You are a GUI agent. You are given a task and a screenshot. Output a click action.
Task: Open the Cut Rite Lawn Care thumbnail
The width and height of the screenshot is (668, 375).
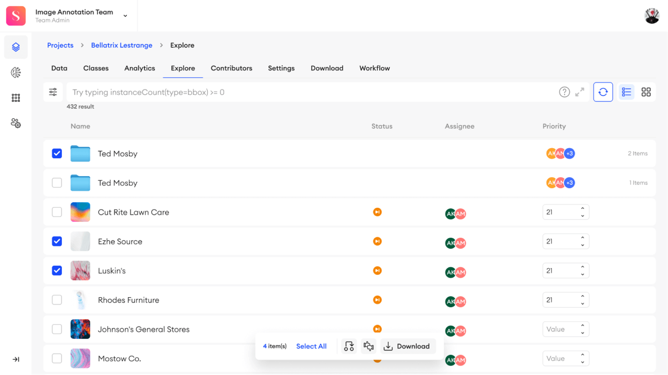[80, 212]
